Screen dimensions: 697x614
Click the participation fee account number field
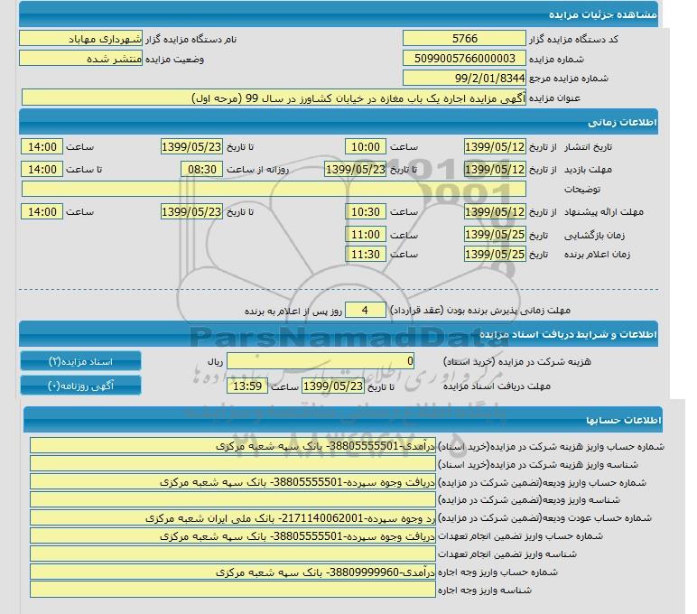232,445
